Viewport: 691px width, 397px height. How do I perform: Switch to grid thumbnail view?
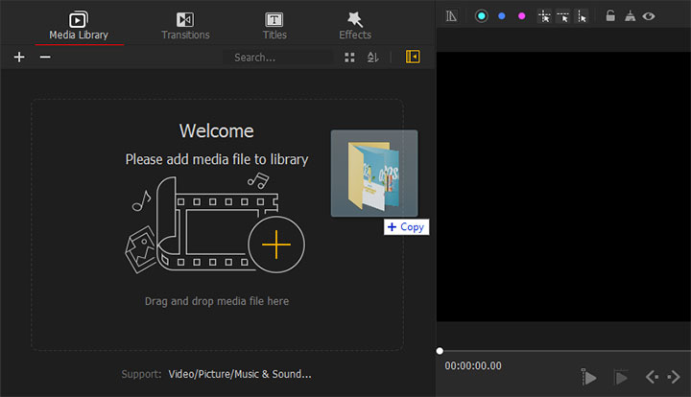(x=349, y=58)
